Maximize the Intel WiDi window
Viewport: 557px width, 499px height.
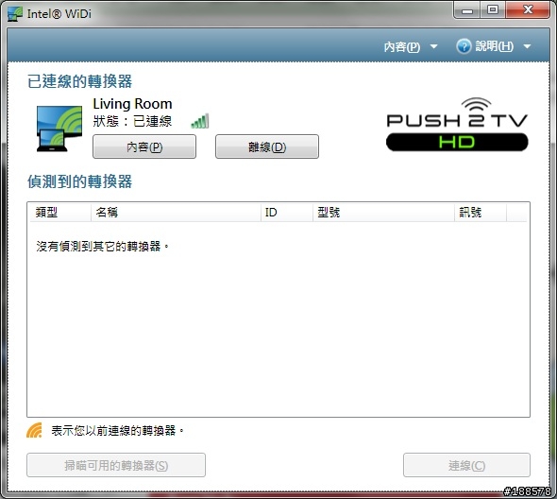[x=493, y=10]
